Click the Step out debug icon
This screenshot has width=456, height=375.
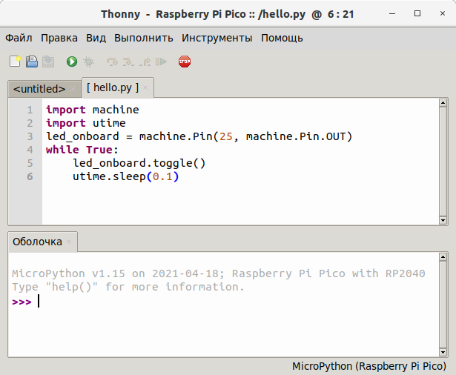pyautogui.click(x=145, y=62)
